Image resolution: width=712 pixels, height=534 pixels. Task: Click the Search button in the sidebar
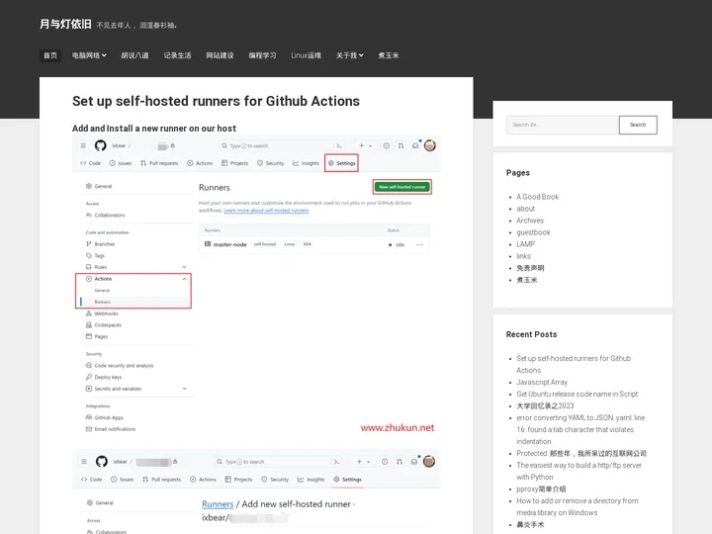click(x=638, y=125)
